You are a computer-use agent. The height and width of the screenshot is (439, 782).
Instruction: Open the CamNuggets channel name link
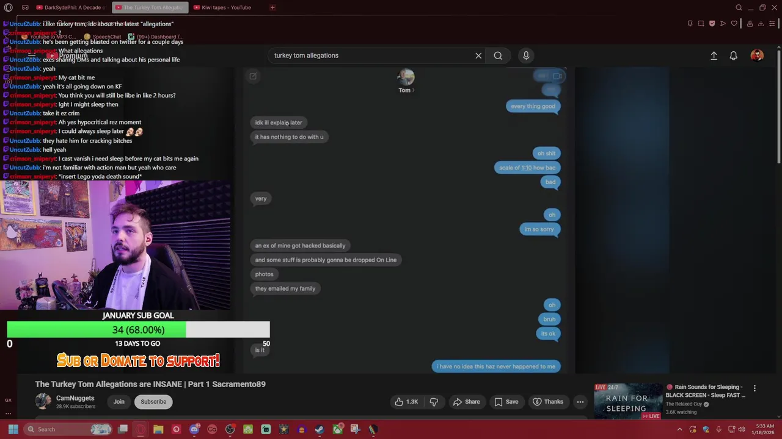(75, 398)
